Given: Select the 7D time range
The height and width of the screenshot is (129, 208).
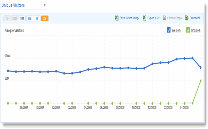Looking at the screenshot, I should coord(7,18).
